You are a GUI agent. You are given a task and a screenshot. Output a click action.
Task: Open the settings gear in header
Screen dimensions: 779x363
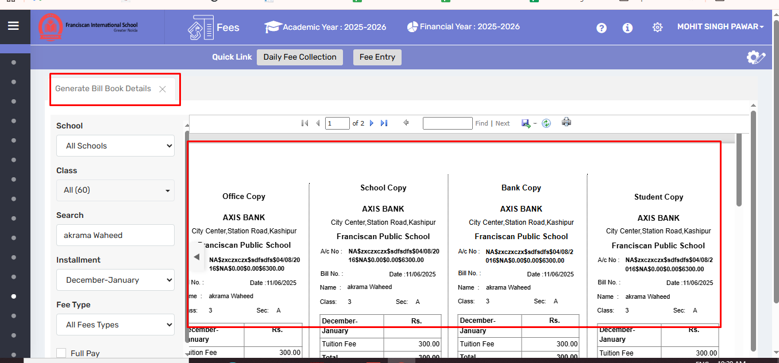(657, 28)
